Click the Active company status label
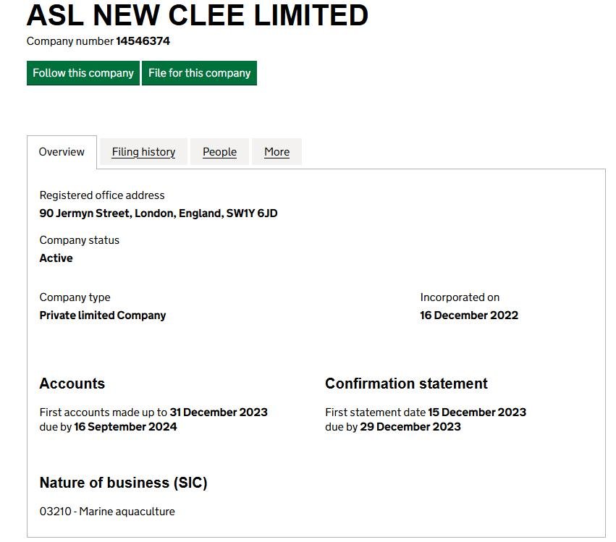The width and height of the screenshot is (616, 542). click(x=56, y=258)
